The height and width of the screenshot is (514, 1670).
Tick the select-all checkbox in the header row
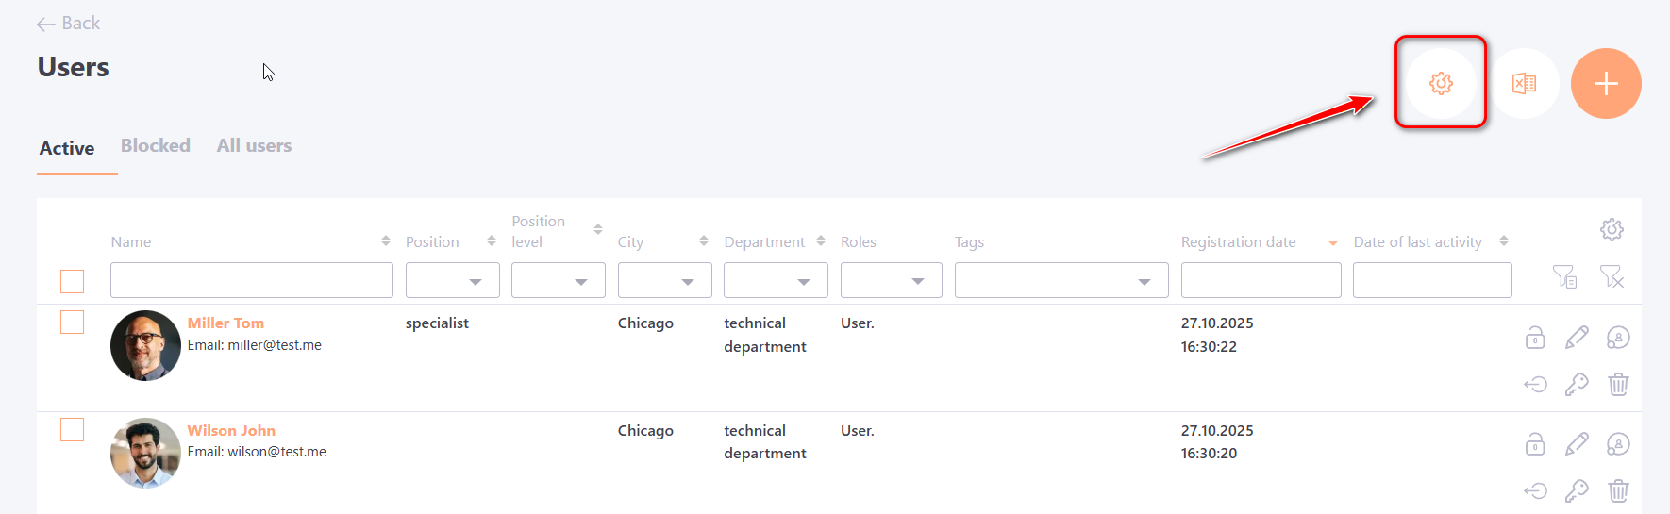[73, 281]
